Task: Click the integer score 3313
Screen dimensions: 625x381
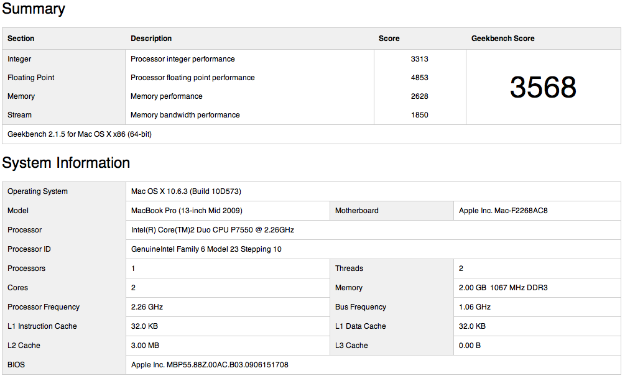Action: coord(419,59)
